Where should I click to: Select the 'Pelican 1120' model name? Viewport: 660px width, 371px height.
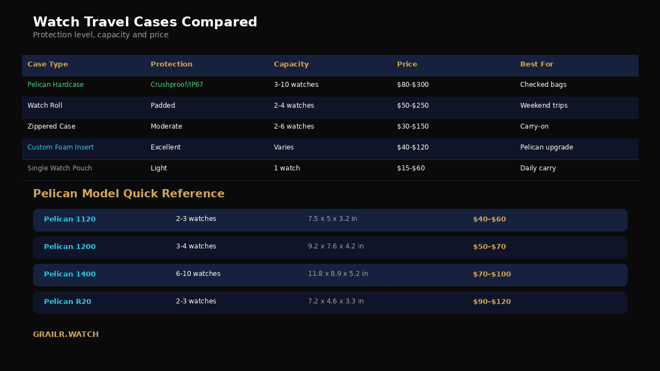(x=70, y=219)
